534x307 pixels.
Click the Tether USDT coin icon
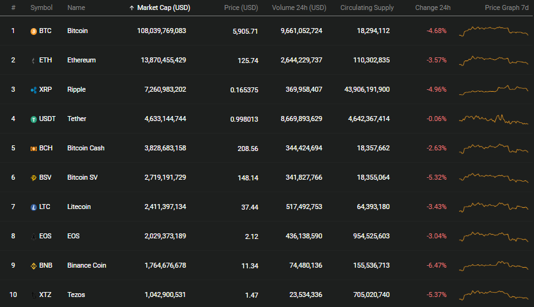(x=33, y=119)
